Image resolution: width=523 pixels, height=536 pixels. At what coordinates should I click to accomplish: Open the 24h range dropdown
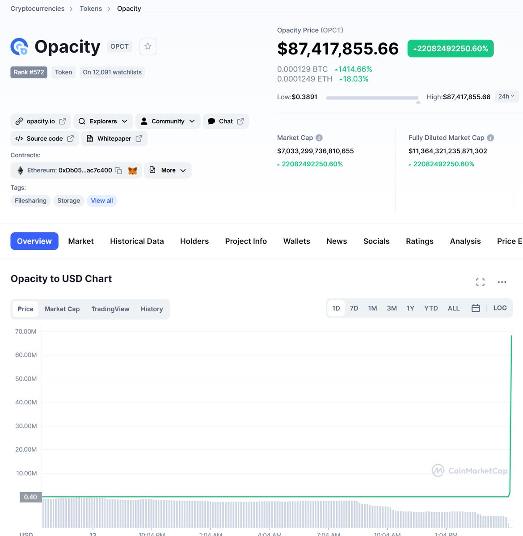click(x=506, y=96)
